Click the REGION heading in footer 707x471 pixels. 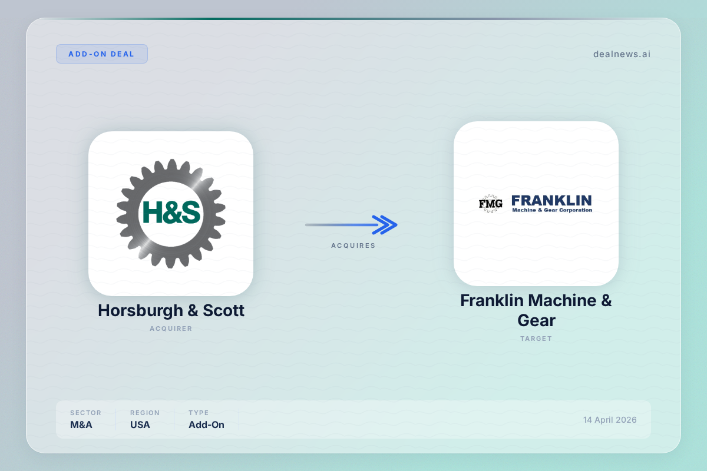145,413
